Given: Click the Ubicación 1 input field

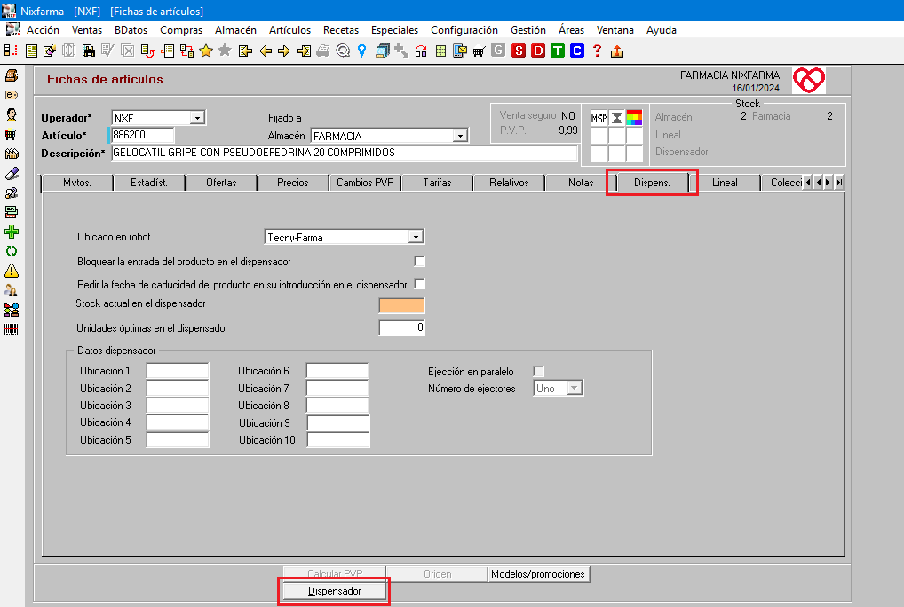Looking at the screenshot, I should click(x=178, y=370).
